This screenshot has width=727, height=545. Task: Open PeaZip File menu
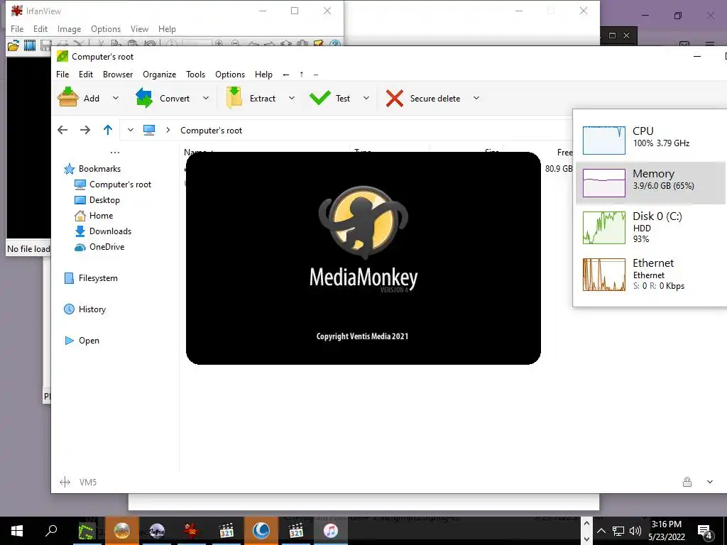(x=62, y=74)
